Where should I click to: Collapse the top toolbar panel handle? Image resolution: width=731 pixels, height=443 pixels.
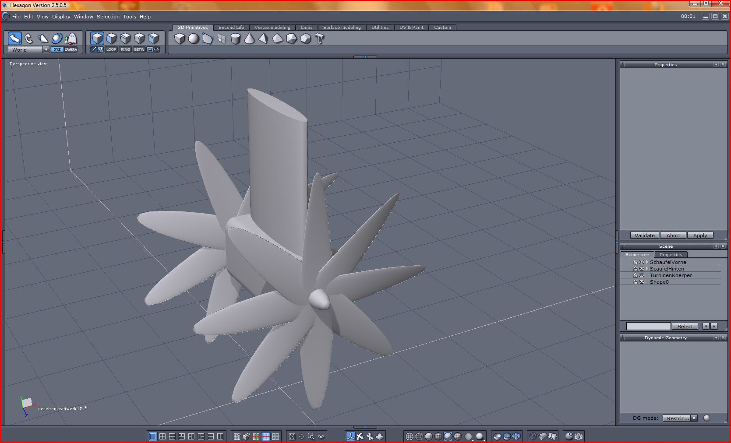pyautogui.click(x=365, y=57)
